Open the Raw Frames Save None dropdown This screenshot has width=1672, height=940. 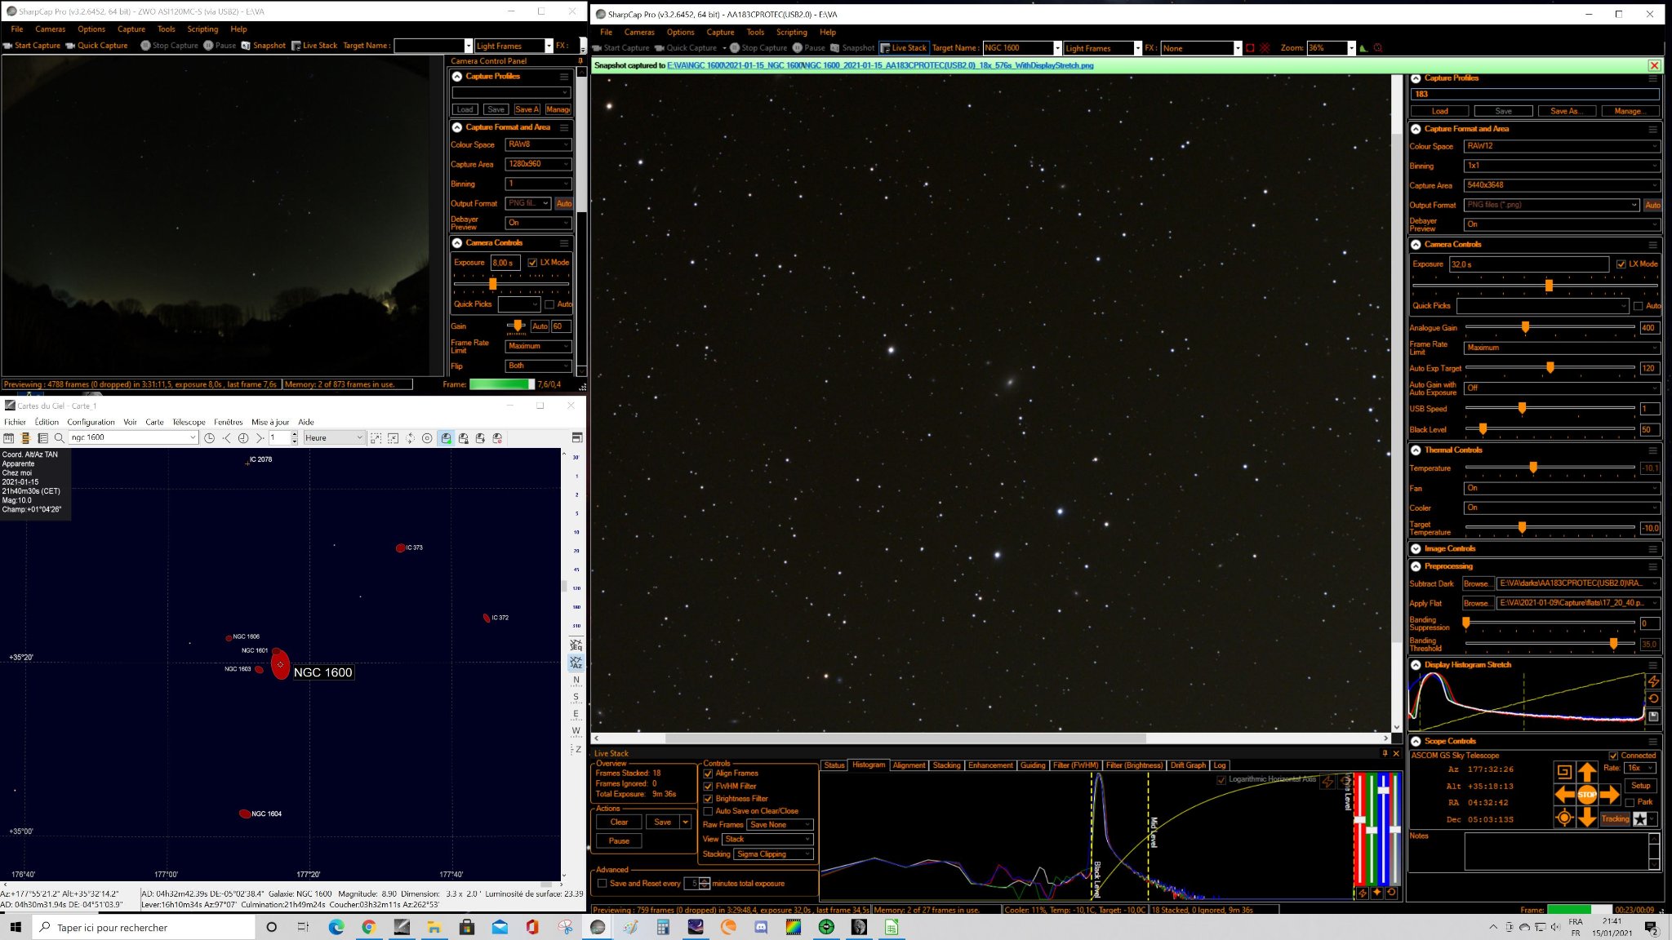pos(780,825)
